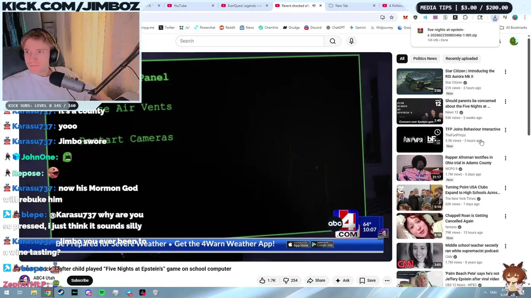531x298 pixels.
Task: Open the X extension icon in toolbar
Action: click(455, 17)
